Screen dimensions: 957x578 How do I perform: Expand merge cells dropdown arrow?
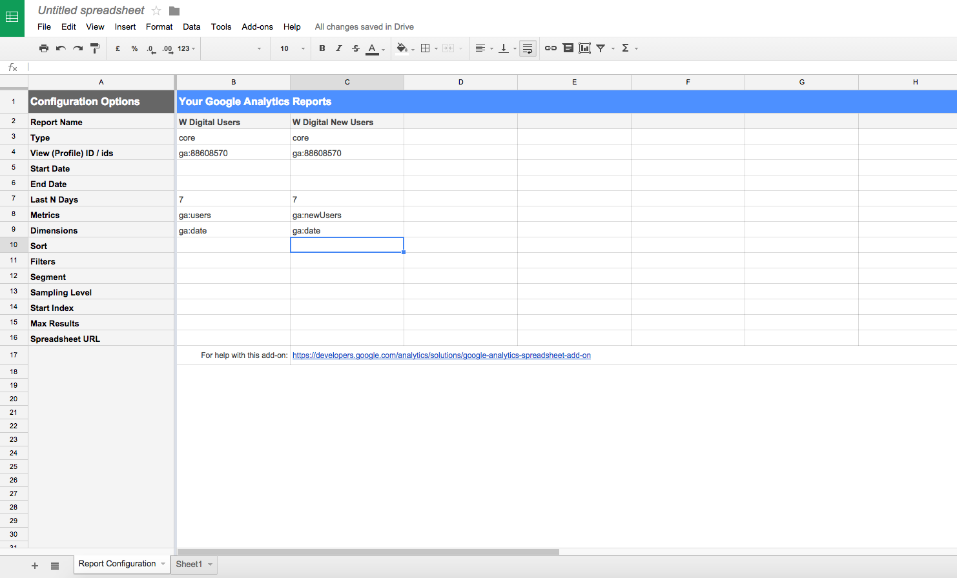click(x=460, y=49)
